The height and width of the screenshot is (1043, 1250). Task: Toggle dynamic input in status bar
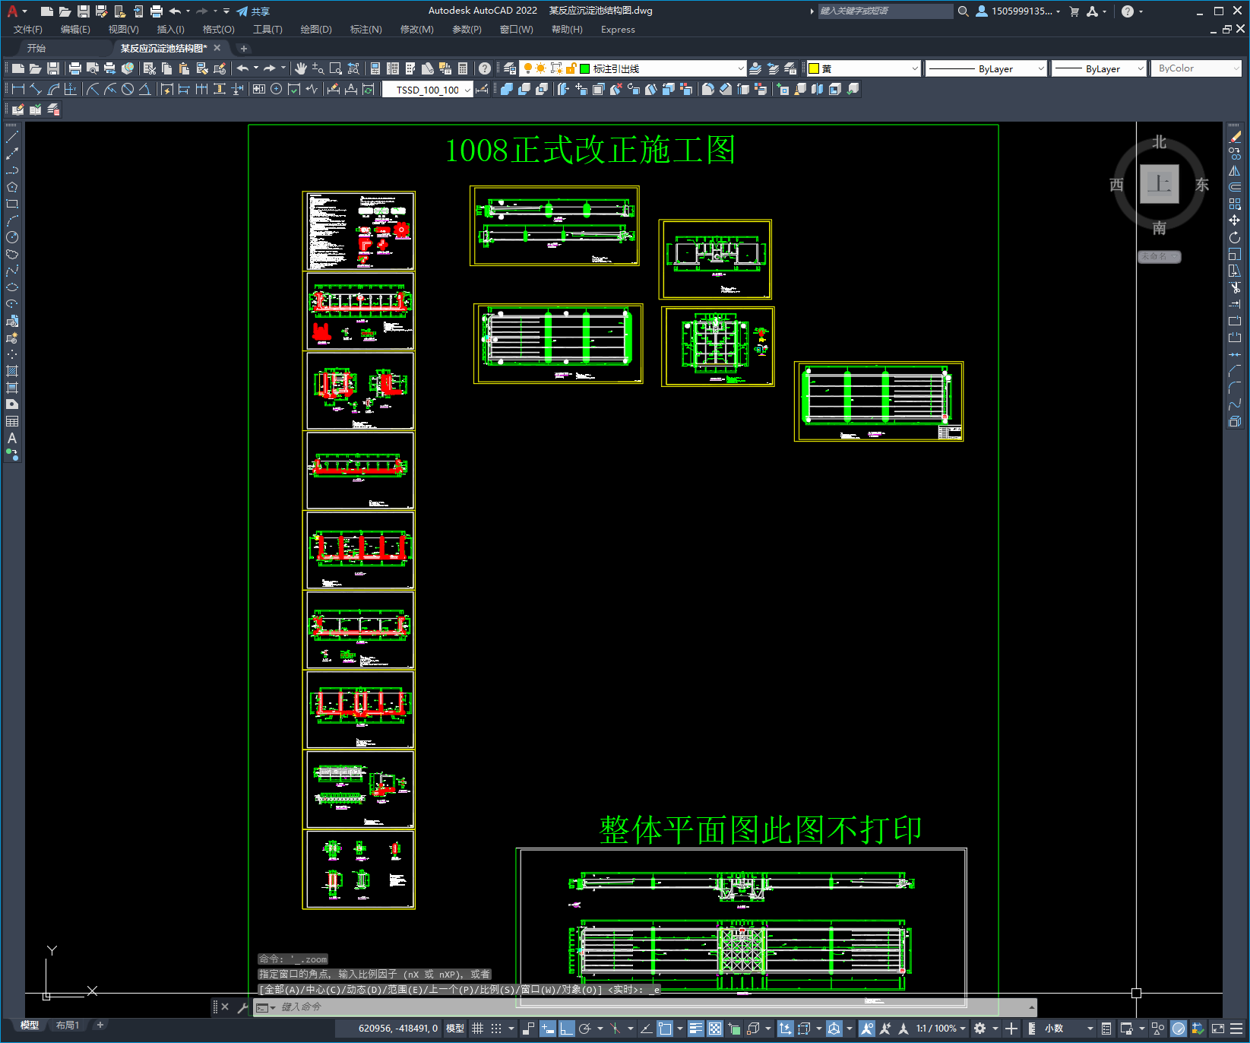[x=548, y=1029]
